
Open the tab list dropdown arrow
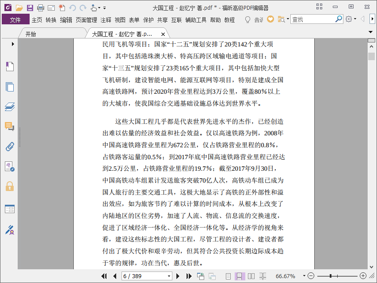[370, 32]
